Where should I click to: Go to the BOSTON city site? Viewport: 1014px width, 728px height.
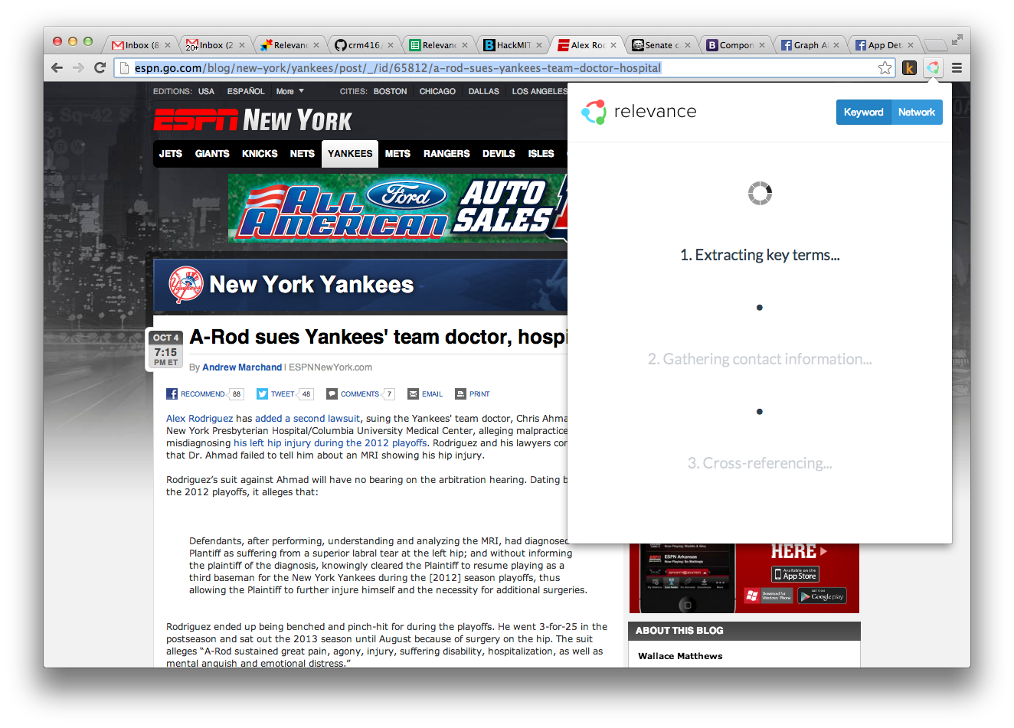pos(391,91)
